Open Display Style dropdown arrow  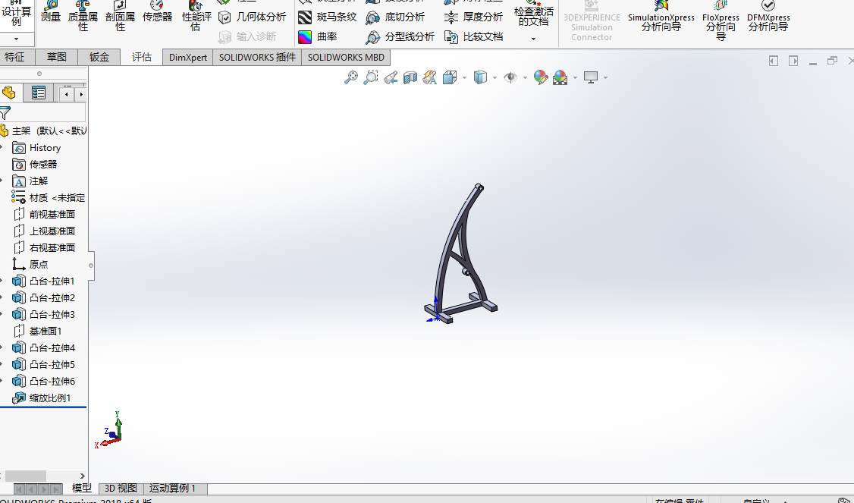tap(495, 78)
